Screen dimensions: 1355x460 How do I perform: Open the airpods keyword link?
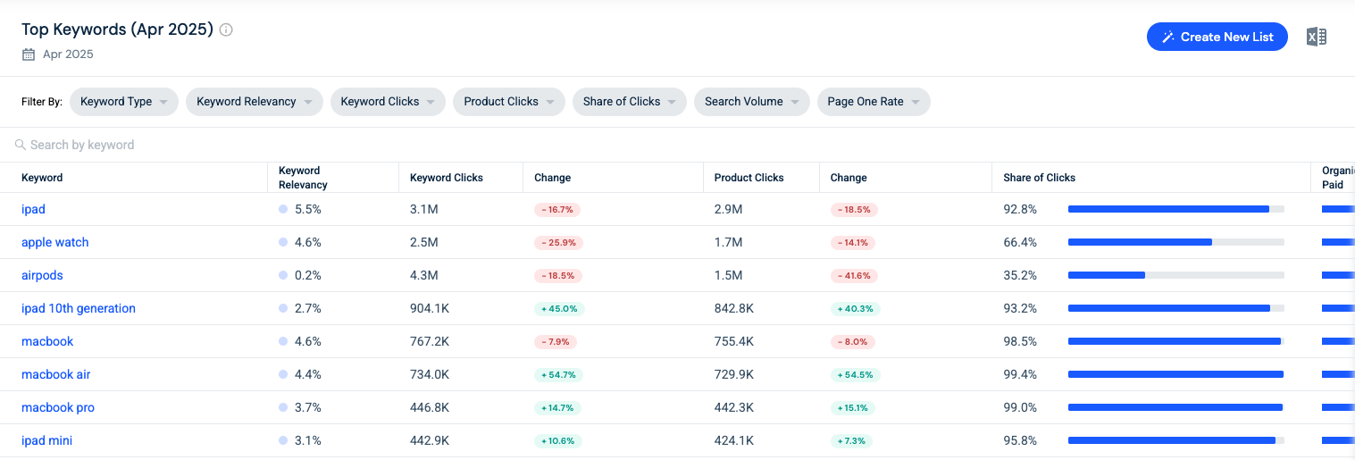tap(42, 275)
